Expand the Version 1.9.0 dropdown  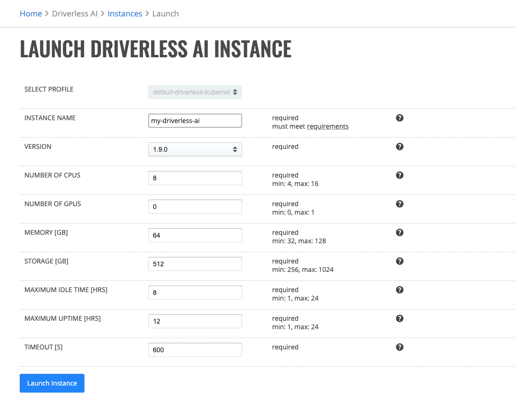(195, 149)
